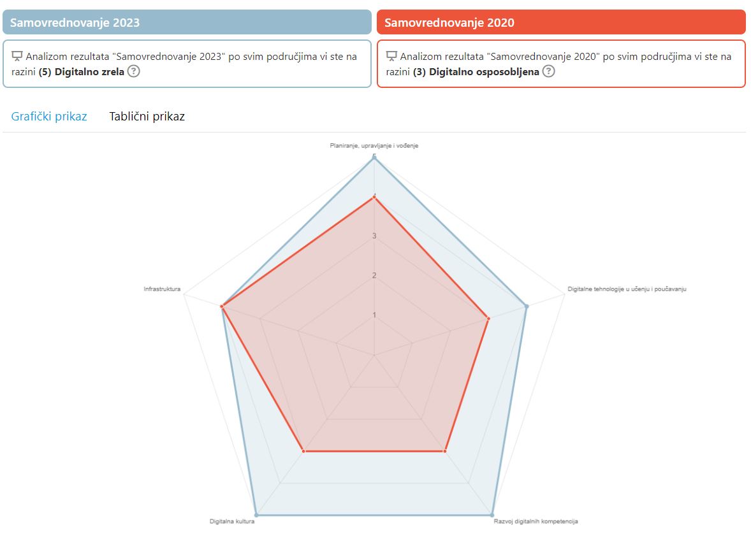
Task: Click blue point on Digitalne tehnologije axis
Action: coord(527,306)
